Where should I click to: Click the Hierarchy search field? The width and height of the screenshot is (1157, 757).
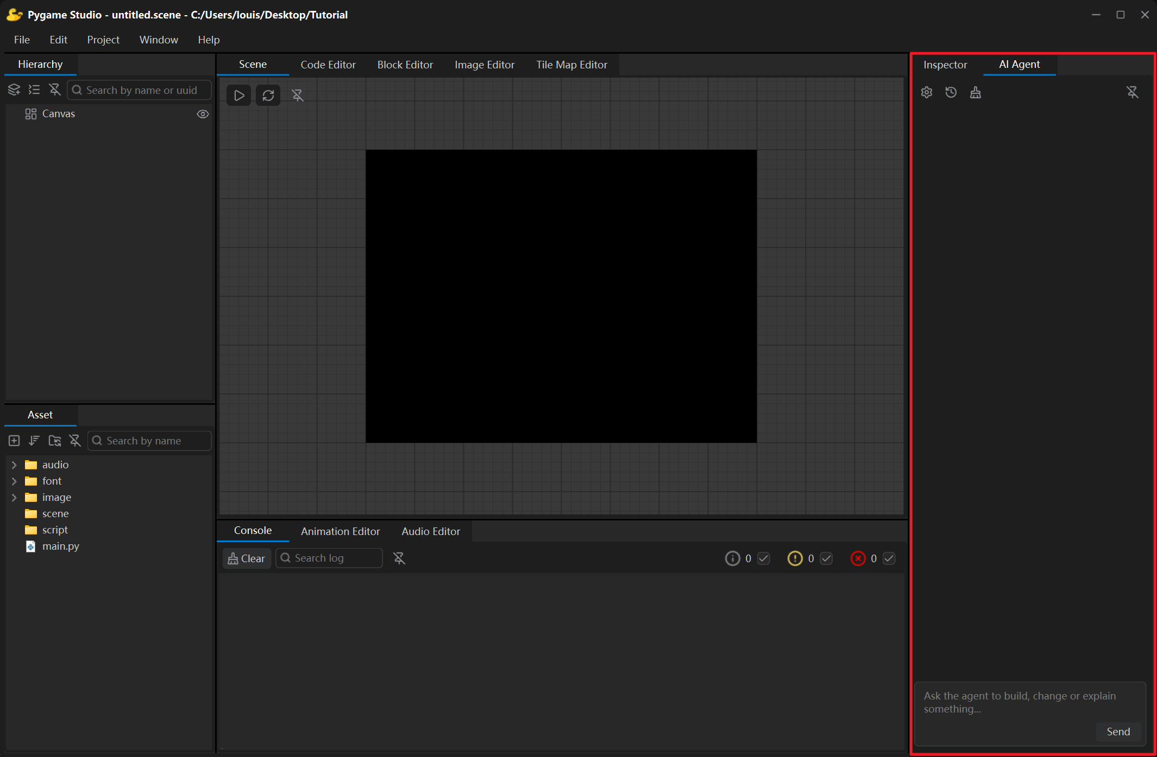(140, 90)
